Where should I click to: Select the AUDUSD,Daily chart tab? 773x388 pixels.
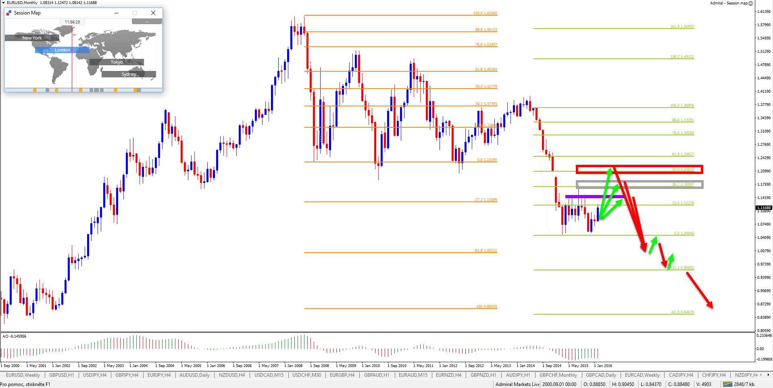(194, 375)
